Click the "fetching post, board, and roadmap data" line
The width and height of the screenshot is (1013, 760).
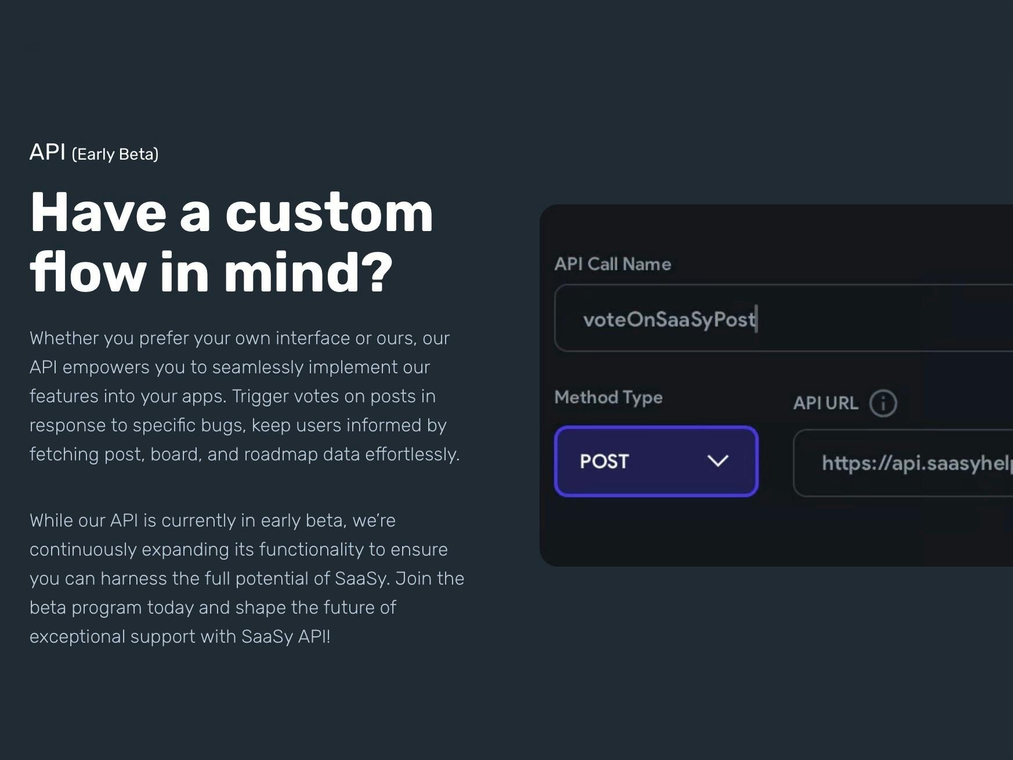(244, 454)
